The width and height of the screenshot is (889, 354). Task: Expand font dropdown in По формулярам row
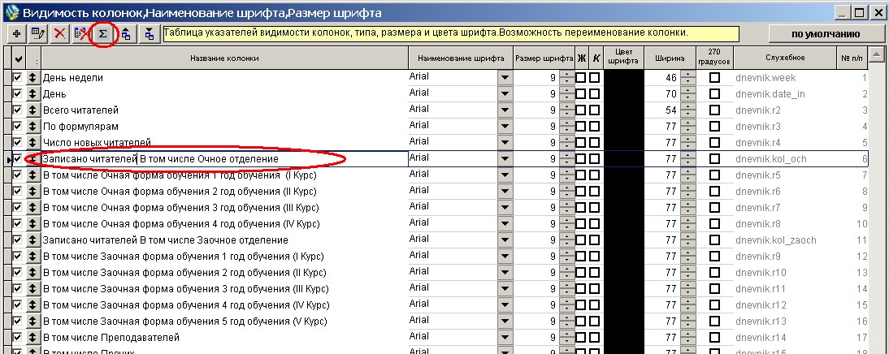coord(505,127)
